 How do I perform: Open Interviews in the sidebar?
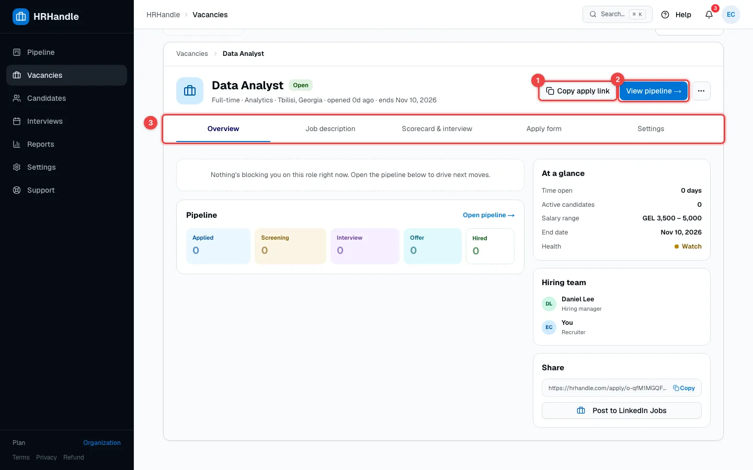(66, 121)
